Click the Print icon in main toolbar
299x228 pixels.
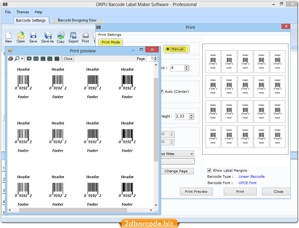85,35
